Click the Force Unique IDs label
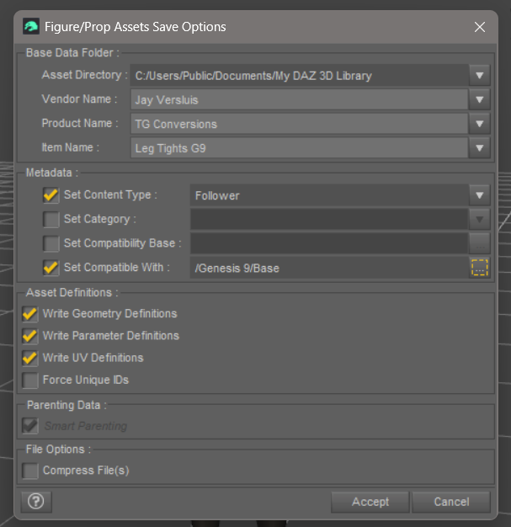The height and width of the screenshot is (527, 511). 86,380
